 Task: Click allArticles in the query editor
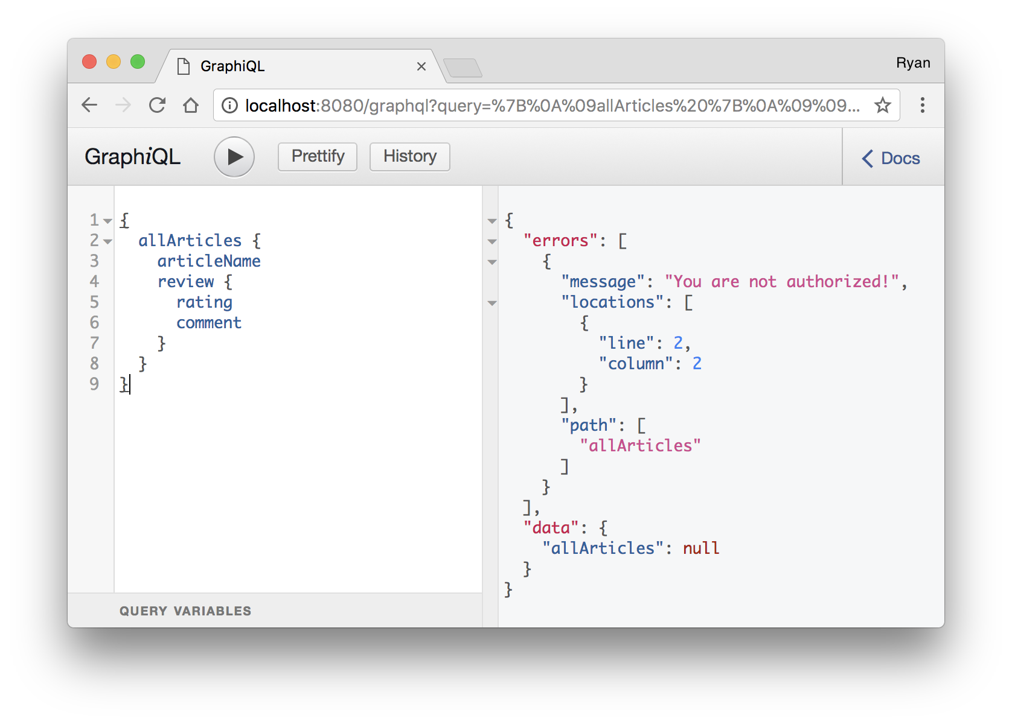tap(190, 241)
